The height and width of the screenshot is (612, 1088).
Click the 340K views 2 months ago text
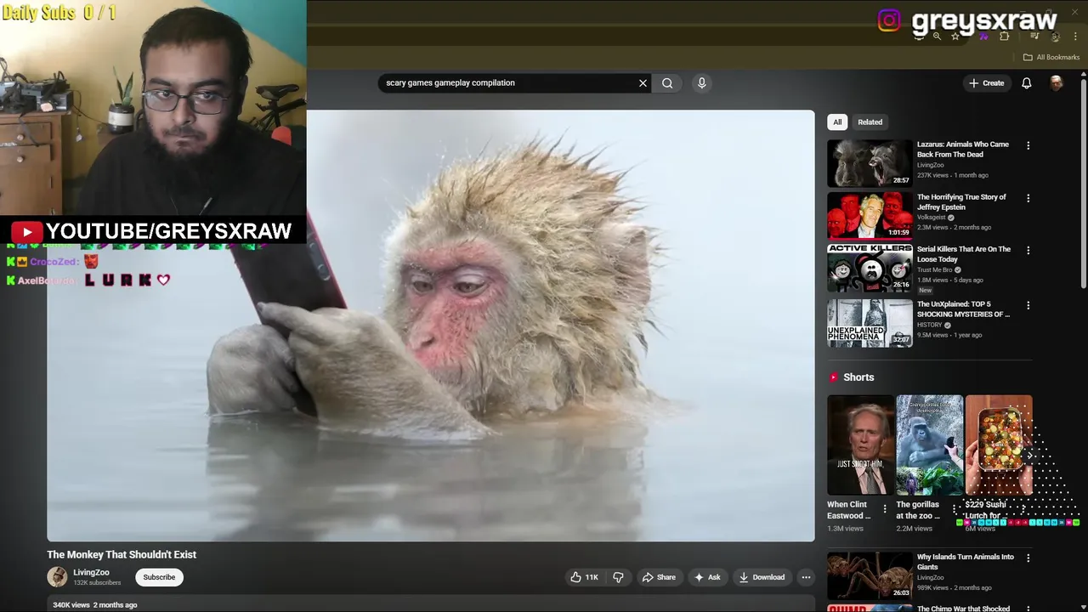[x=95, y=605]
